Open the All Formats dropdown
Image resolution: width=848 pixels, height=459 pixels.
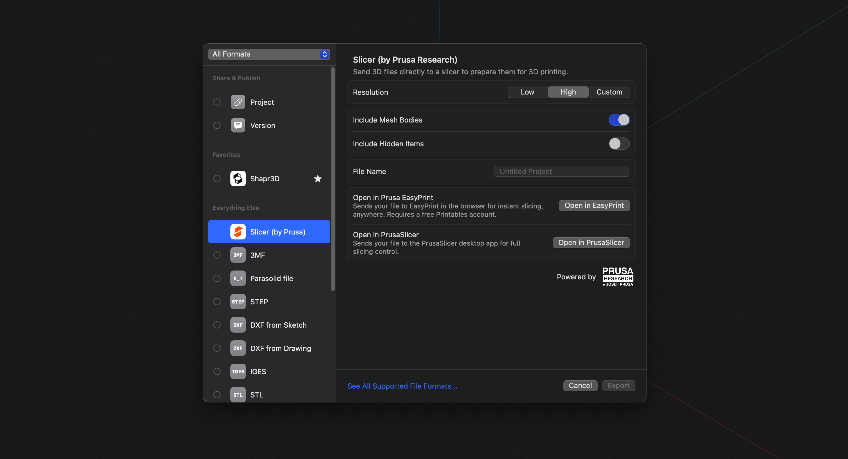pos(269,54)
